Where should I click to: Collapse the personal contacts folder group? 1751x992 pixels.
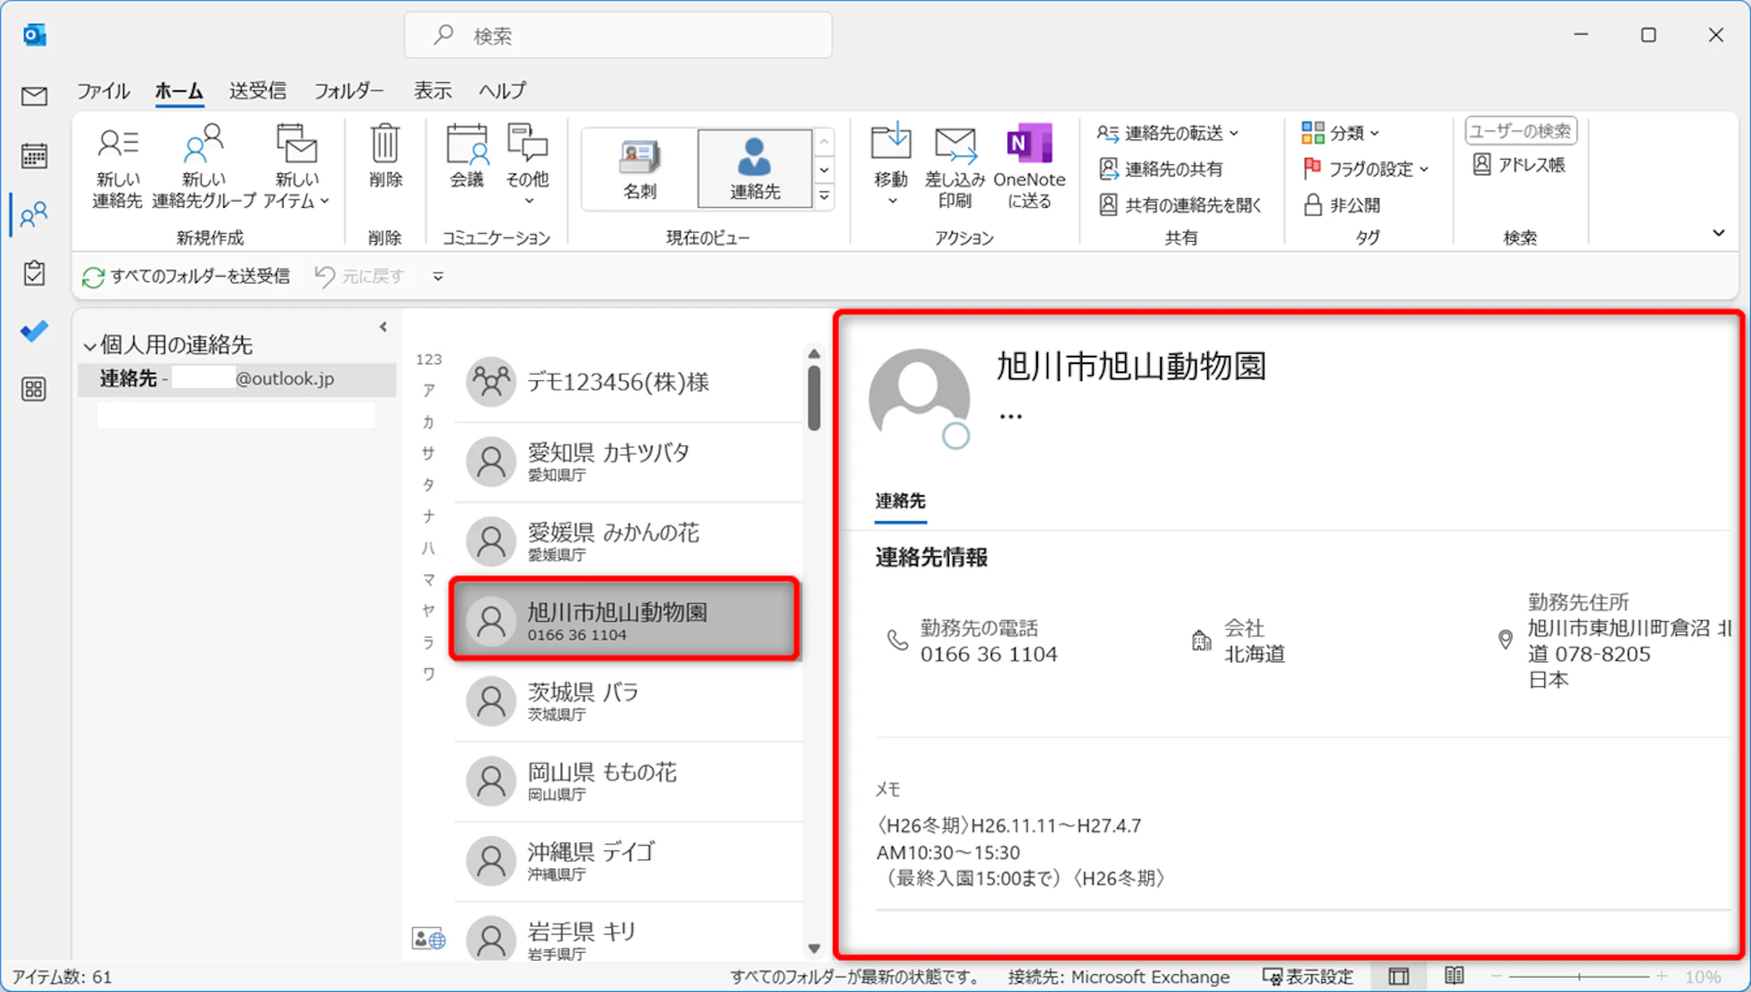pyautogui.click(x=89, y=346)
